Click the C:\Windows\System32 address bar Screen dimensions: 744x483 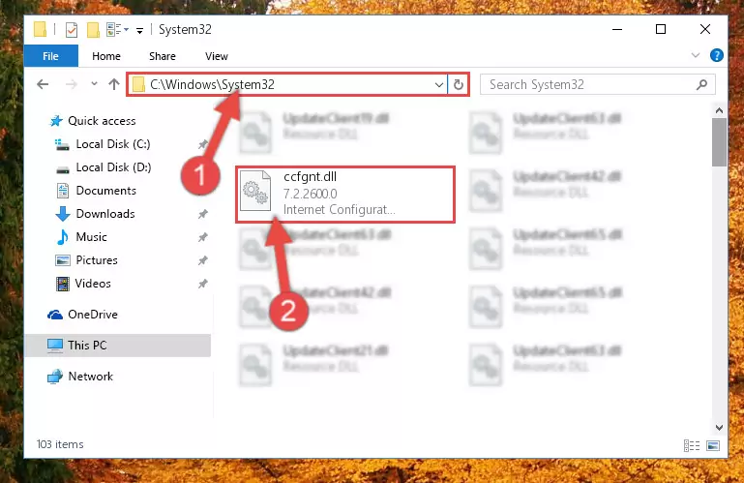point(287,84)
